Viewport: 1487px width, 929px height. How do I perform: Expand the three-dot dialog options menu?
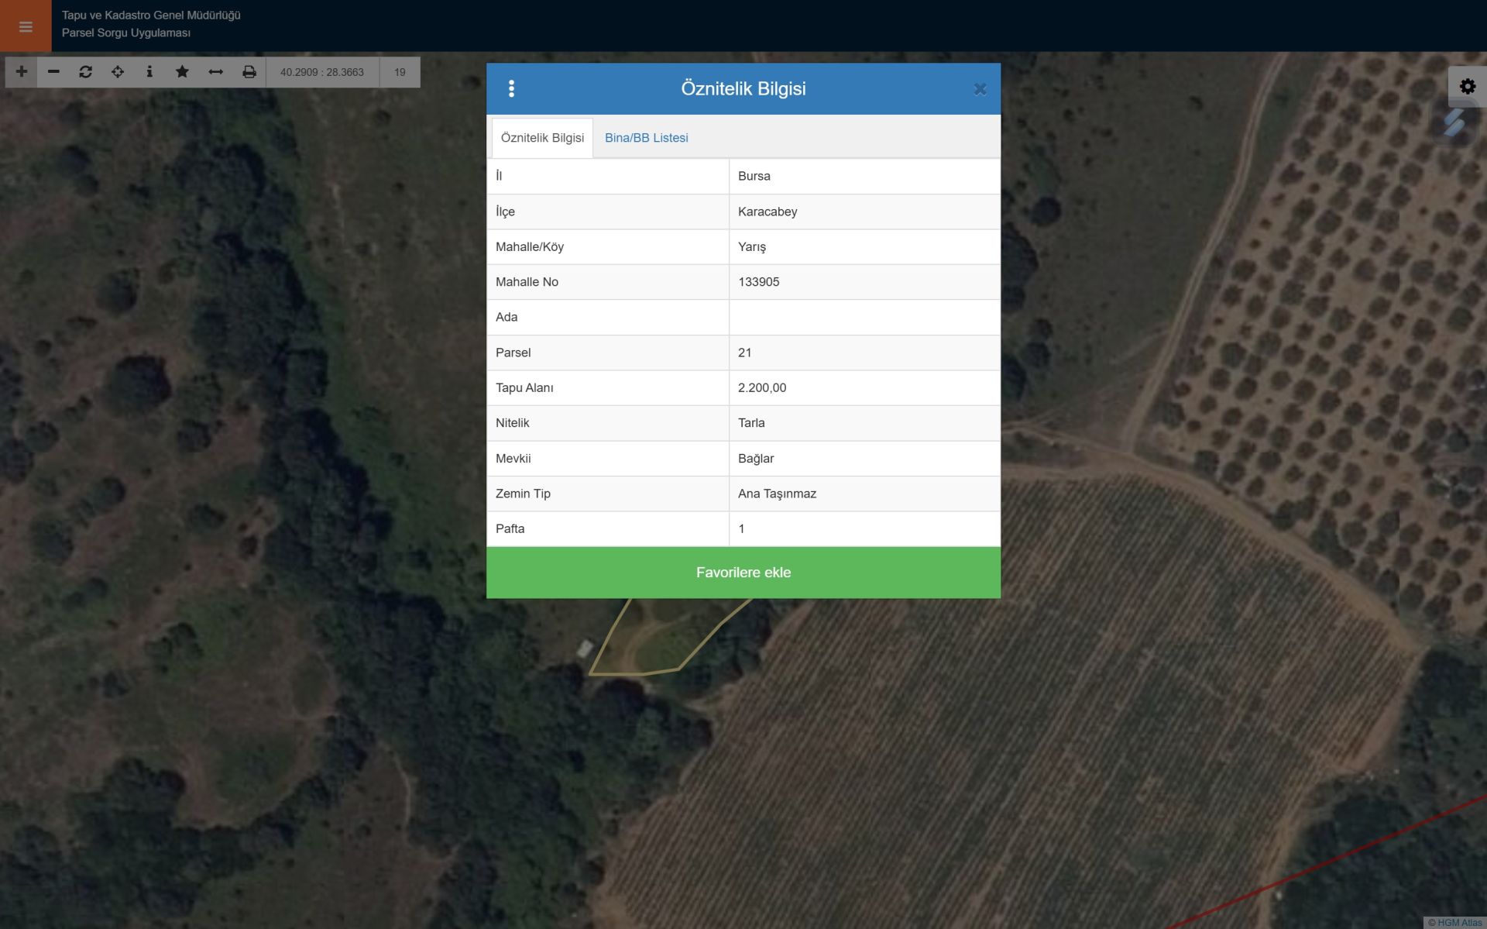[x=511, y=88]
